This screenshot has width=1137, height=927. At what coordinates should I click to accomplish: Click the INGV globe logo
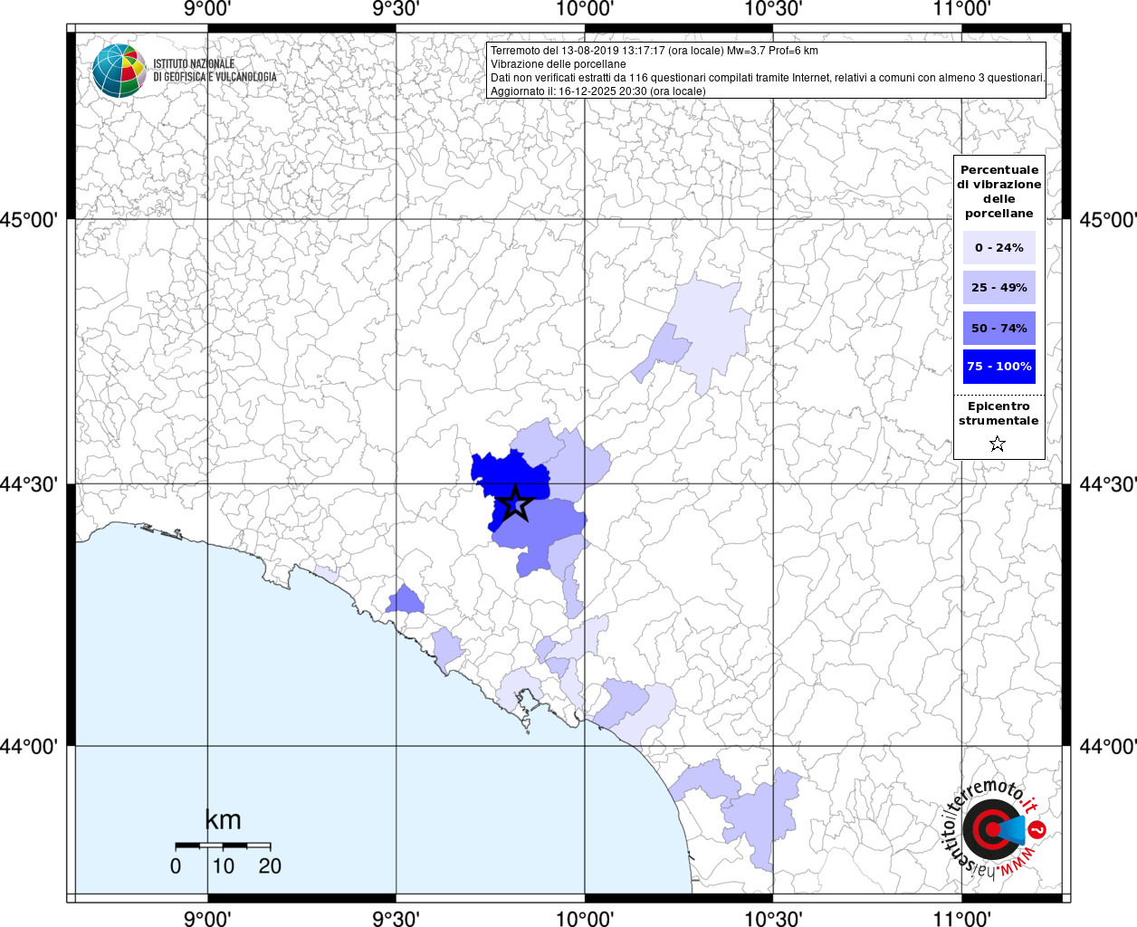click(119, 71)
